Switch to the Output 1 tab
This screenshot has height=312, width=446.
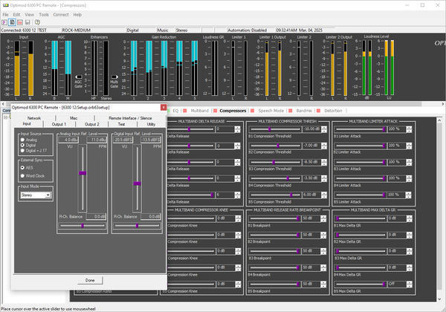click(58, 124)
